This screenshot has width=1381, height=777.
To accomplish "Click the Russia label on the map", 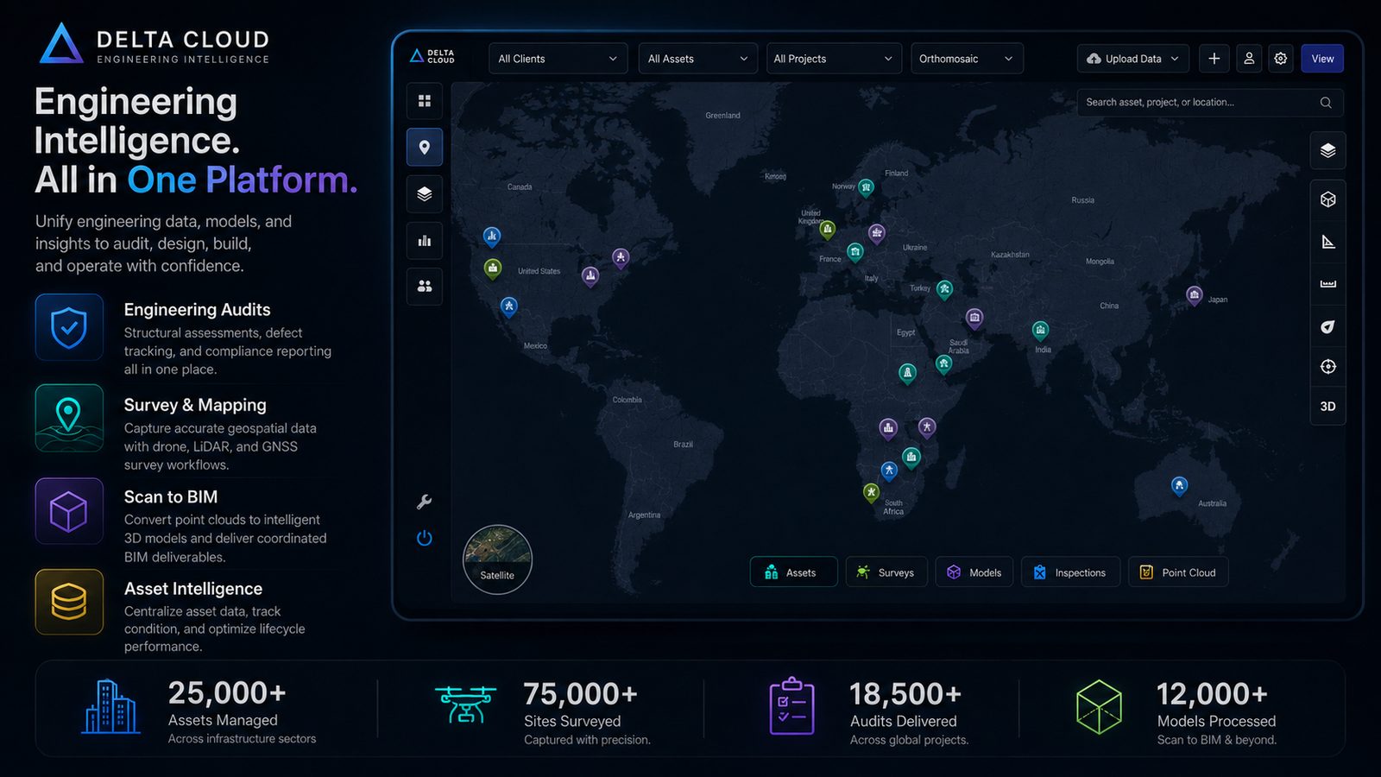I will pyautogui.click(x=1082, y=200).
